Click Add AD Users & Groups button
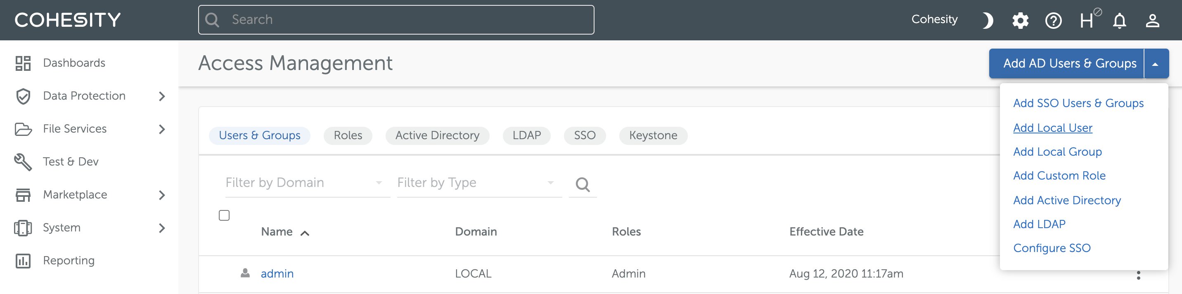Viewport: 1182px width, 294px height. (x=1066, y=64)
